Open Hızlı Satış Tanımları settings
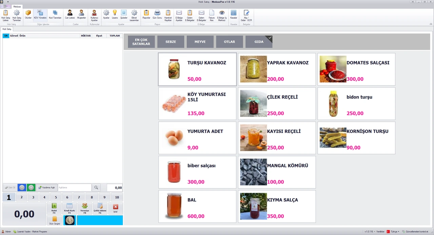This screenshot has width=434, height=235. point(17,16)
